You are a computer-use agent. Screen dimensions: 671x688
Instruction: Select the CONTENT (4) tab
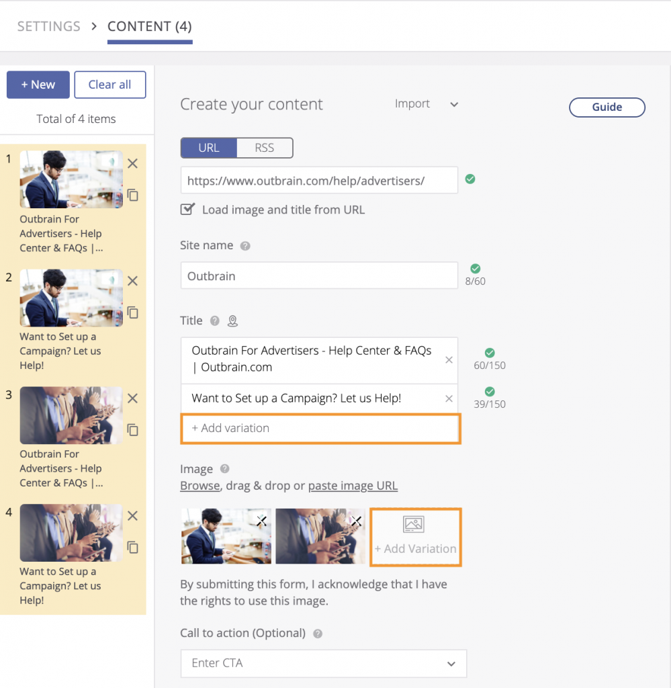tap(149, 27)
